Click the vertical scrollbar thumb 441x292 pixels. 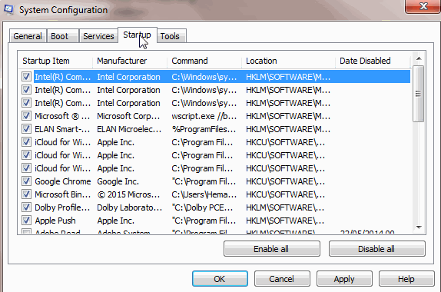coord(419,94)
